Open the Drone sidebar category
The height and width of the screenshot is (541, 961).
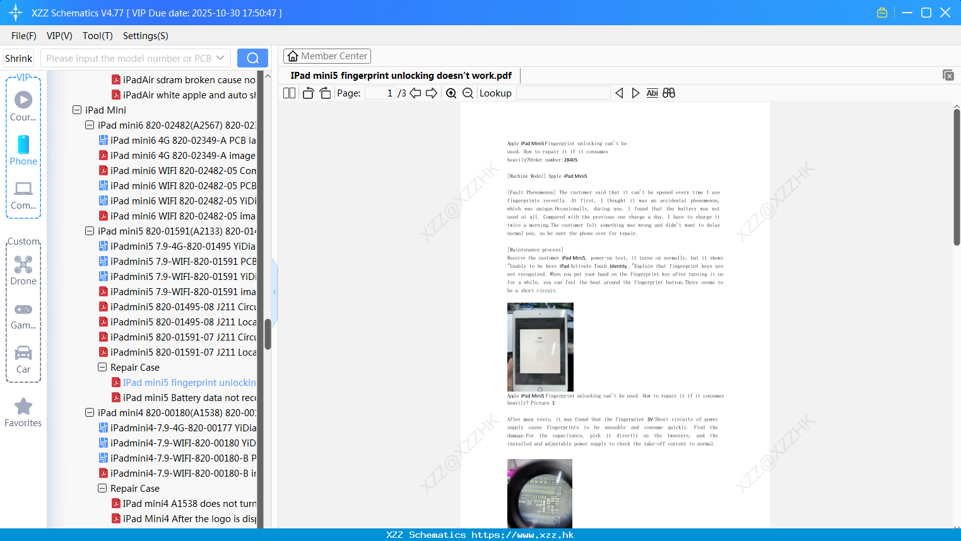click(23, 270)
